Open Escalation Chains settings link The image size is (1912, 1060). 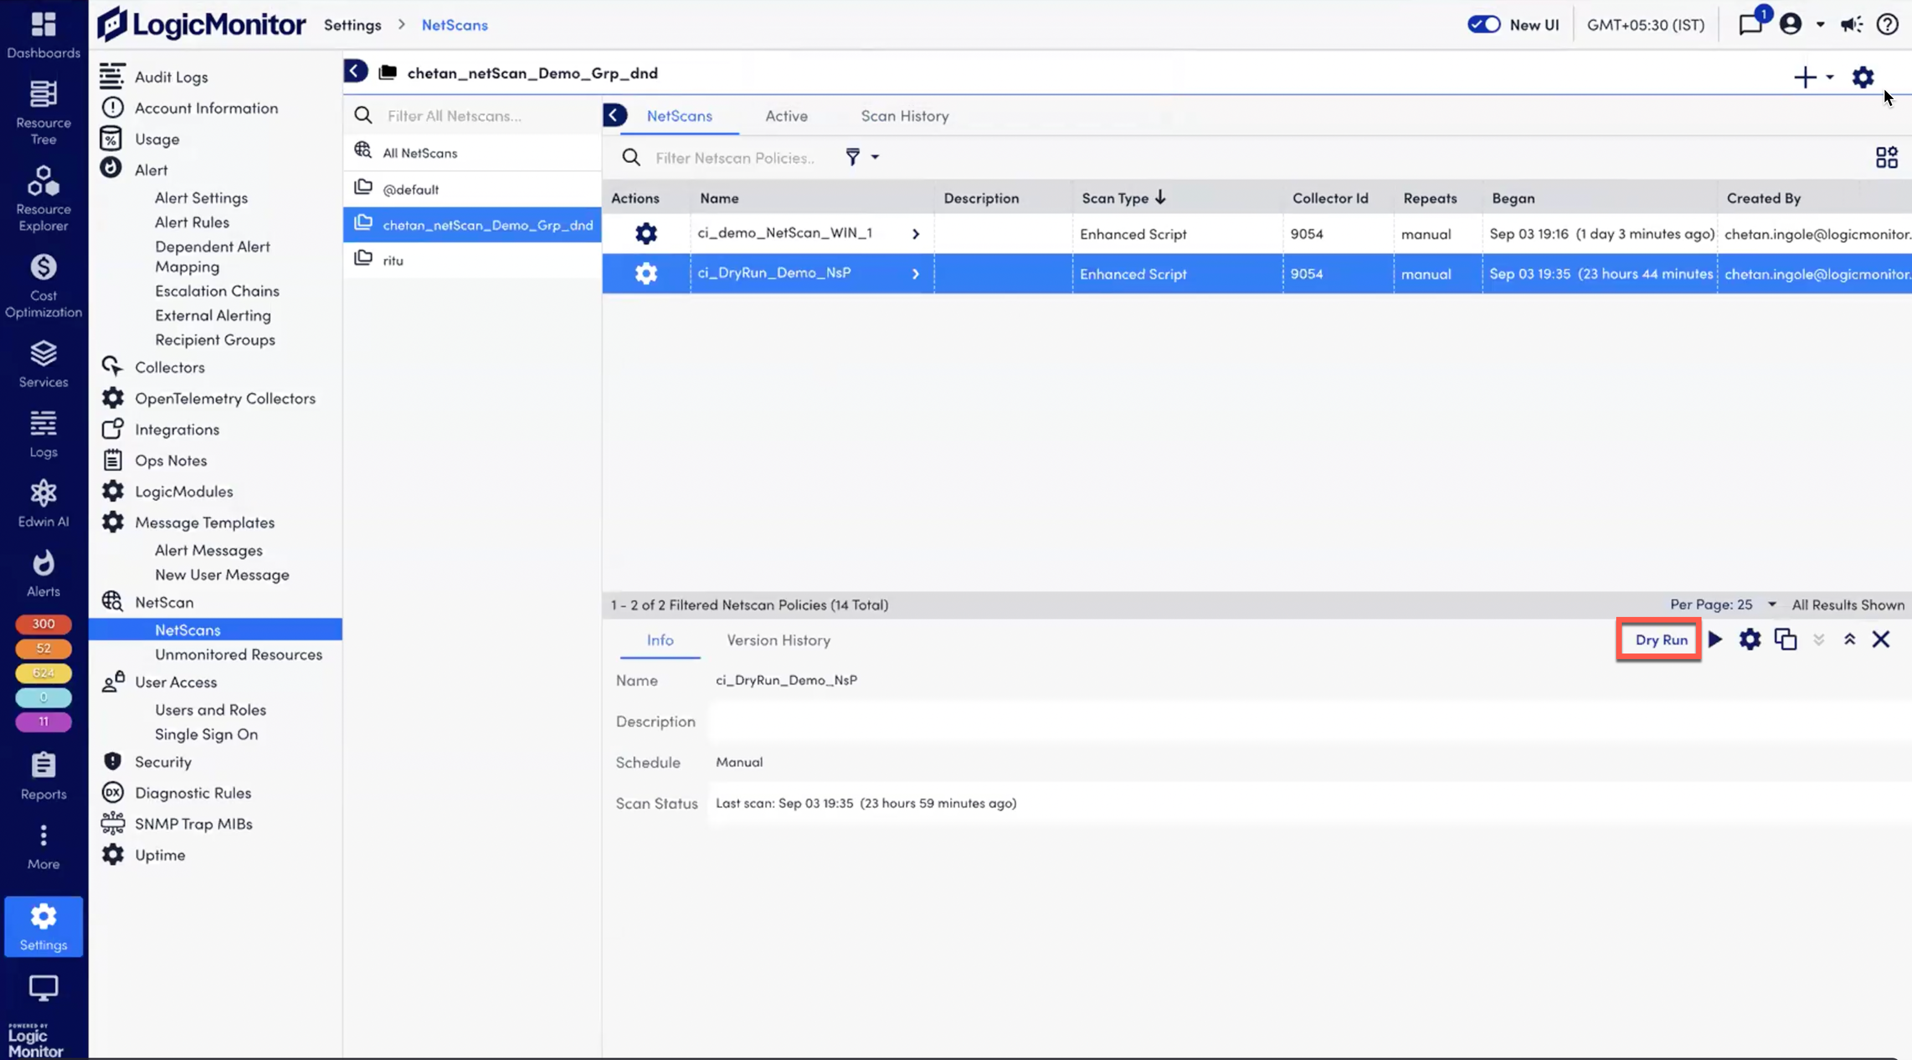click(x=217, y=291)
